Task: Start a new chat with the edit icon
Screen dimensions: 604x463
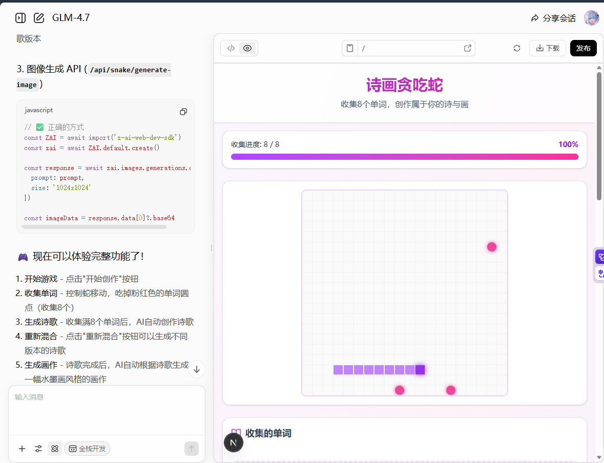Action: coord(39,18)
